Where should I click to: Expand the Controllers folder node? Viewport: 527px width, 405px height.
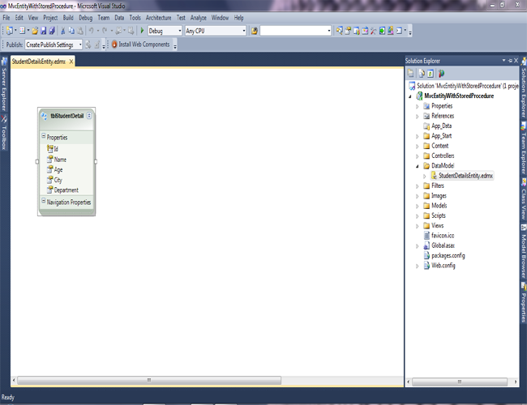point(417,156)
